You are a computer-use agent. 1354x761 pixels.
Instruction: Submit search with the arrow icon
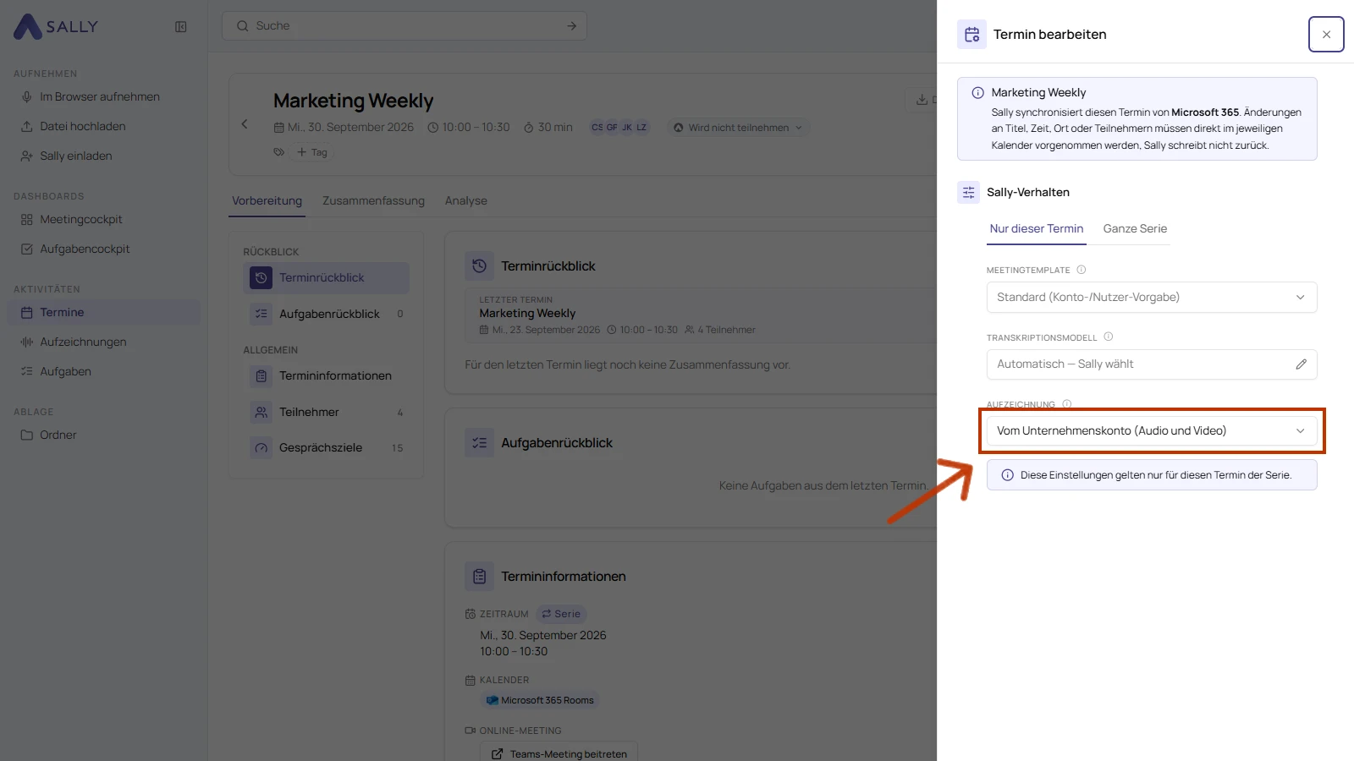click(571, 26)
